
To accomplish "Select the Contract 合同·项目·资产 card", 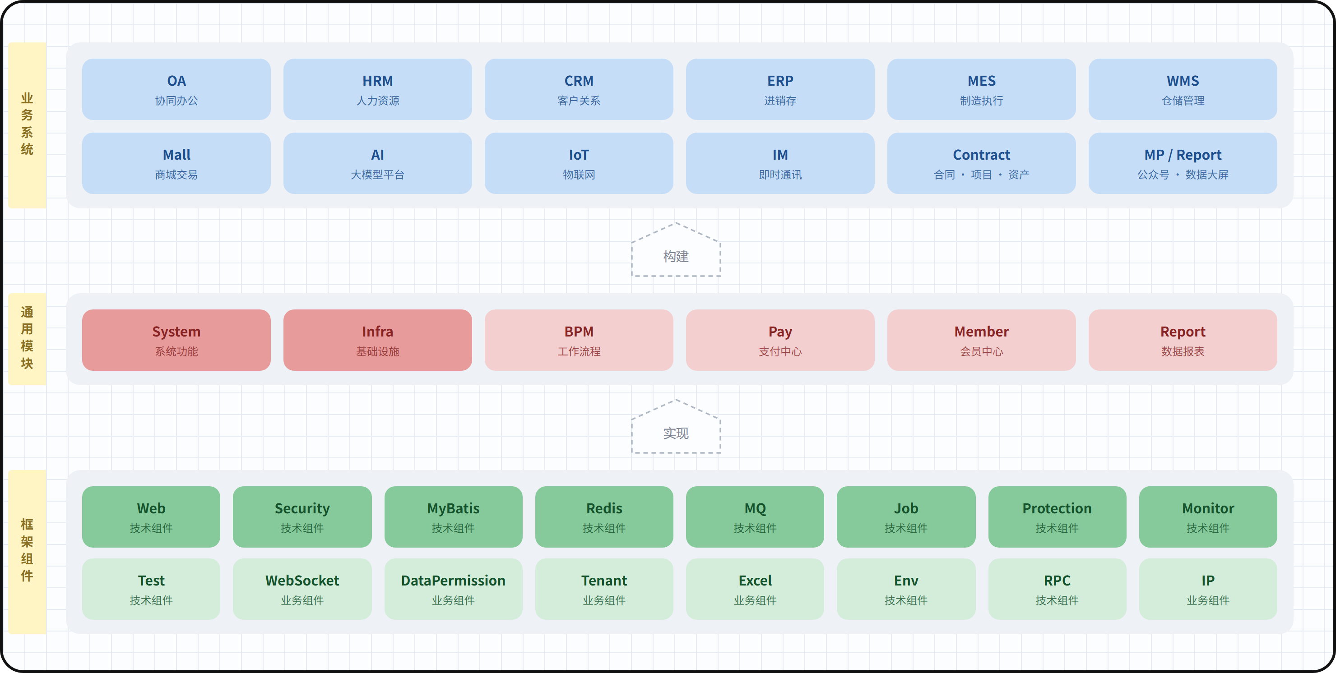I will coord(981,163).
